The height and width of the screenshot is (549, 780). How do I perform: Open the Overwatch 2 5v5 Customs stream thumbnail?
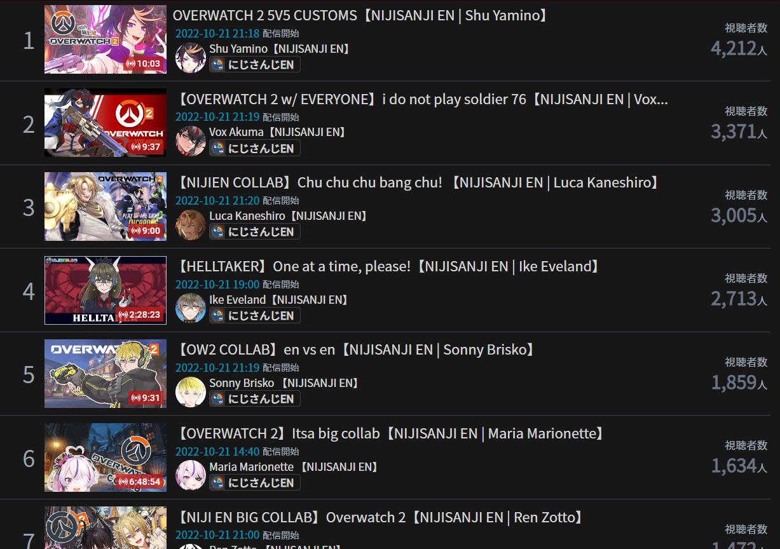point(106,39)
